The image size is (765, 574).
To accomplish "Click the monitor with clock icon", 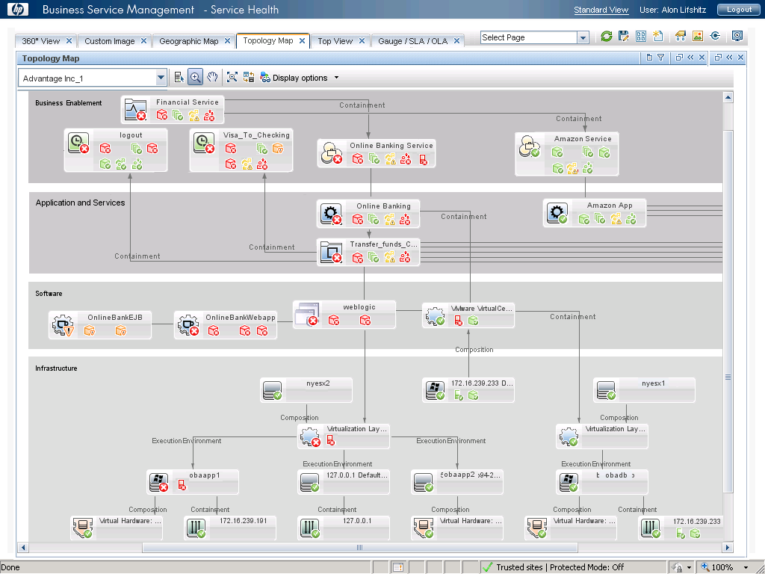I will click(737, 36).
